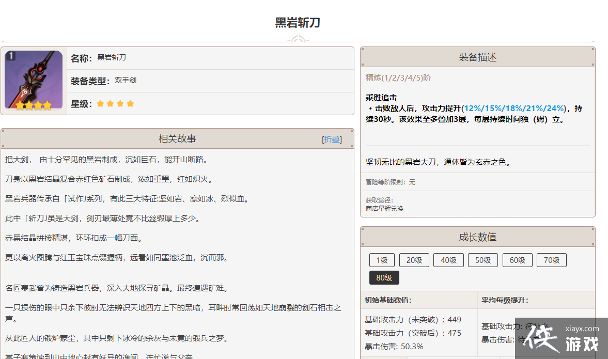Click the last star in 星级 row
Image resolution: width=608 pixels, height=359 pixels.
point(130,104)
